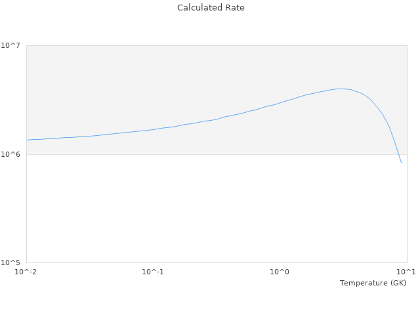This screenshot has height=315, width=420.
Task: Click the bottom x-axis line of the plot
Action: (x=197, y=263)
